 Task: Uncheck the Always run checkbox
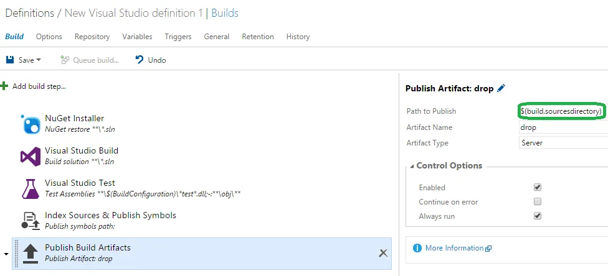coord(538,216)
